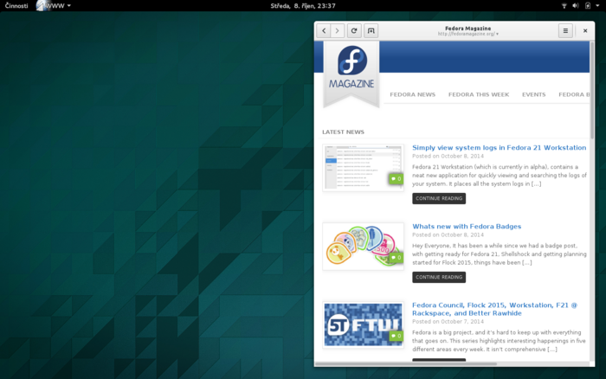Click comment count badge on 5tFTW thumbnail
606x379 pixels.
396,336
